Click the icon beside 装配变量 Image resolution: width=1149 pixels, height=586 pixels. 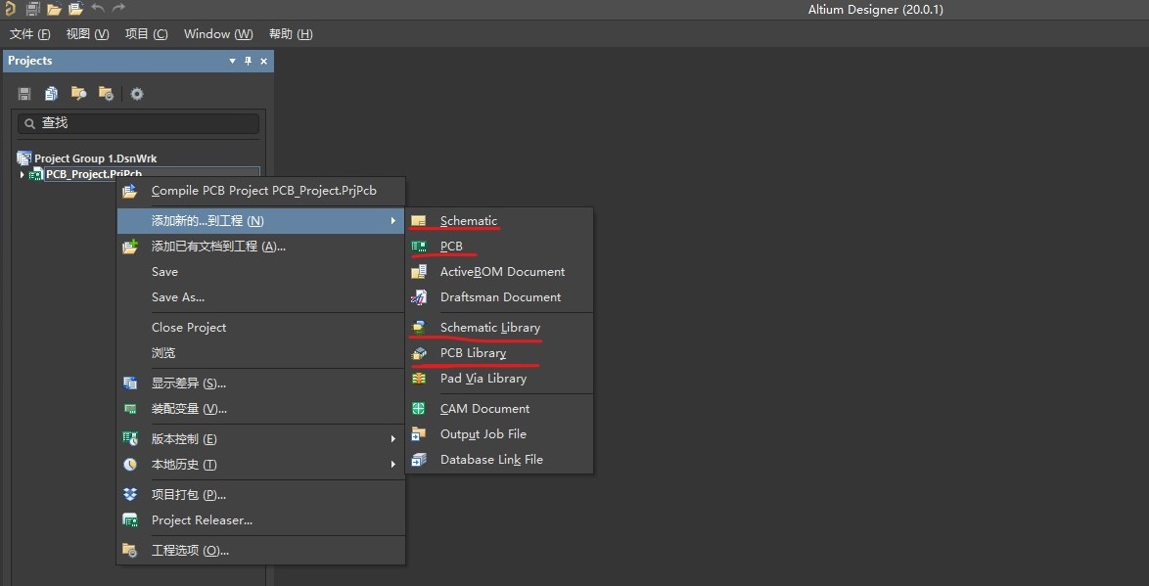tap(130, 409)
